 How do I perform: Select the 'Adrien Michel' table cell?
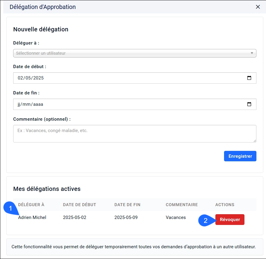[32, 217]
